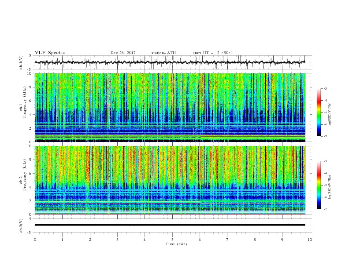Viewport: 349px width, 269px height.
Task: Click the "-3" tick on ch.1 colorbar
Action: [325, 88]
